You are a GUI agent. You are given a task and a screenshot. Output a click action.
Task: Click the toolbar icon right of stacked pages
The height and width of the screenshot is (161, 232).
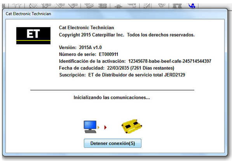pyautogui.click(x=103, y=6)
